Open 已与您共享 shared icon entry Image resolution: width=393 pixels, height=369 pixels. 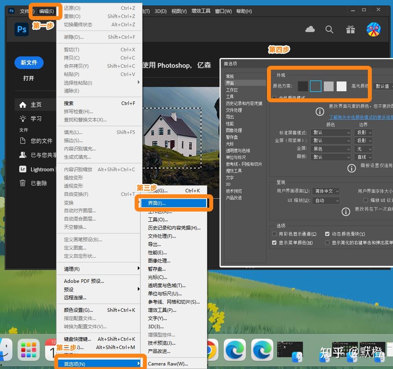point(38,155)
